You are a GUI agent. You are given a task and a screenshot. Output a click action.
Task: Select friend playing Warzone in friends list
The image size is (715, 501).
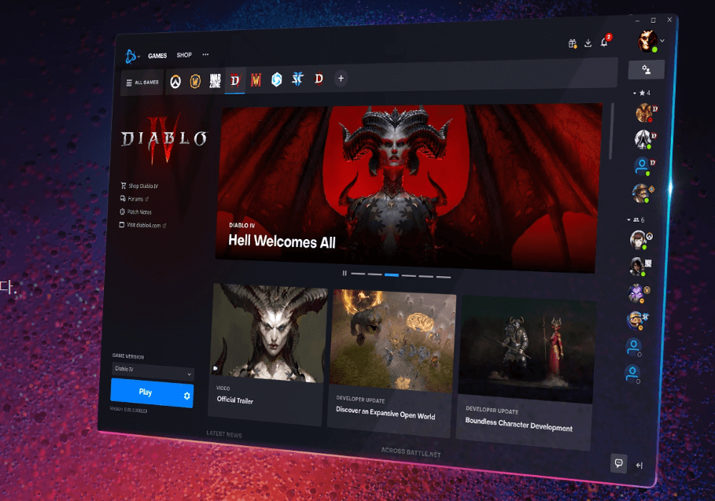tap(639, 266)
